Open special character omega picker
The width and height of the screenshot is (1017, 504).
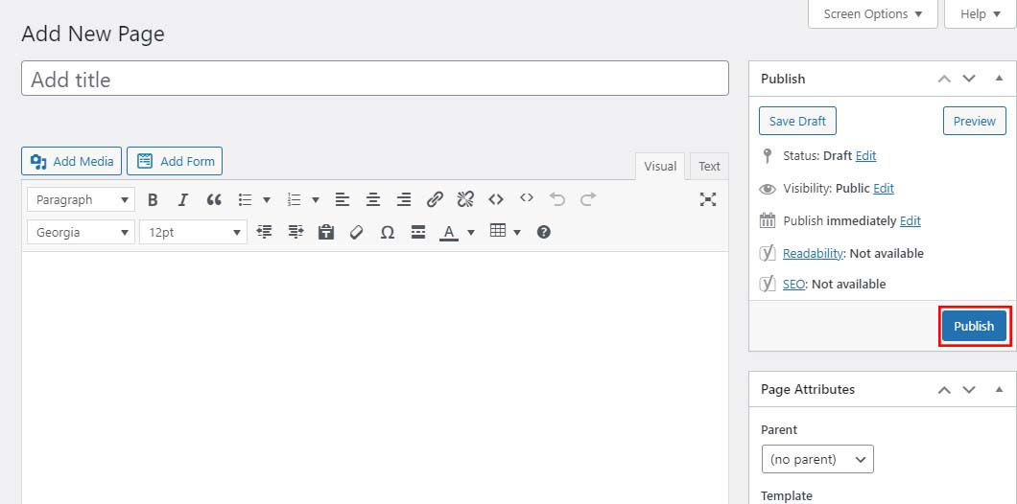click(x=388, y=232)
